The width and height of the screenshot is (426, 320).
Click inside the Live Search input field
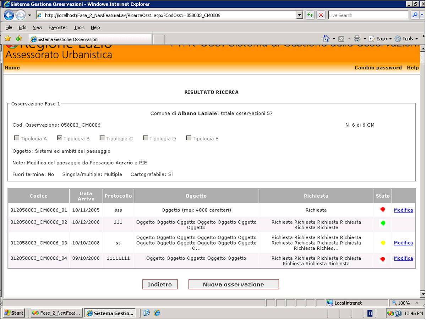coord(368,15)
